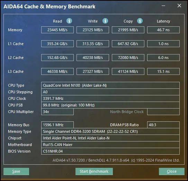188x181 pixels.
Task: Click the empty North Bridge Clock field
Action: tap(163, 112)
